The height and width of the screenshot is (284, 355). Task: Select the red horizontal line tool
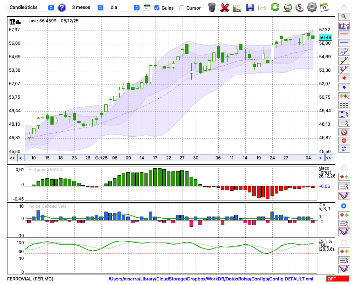(x=344, y=34)
